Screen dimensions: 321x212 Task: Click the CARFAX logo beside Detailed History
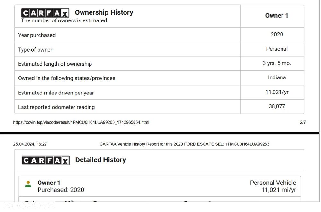tap(45, 160)
